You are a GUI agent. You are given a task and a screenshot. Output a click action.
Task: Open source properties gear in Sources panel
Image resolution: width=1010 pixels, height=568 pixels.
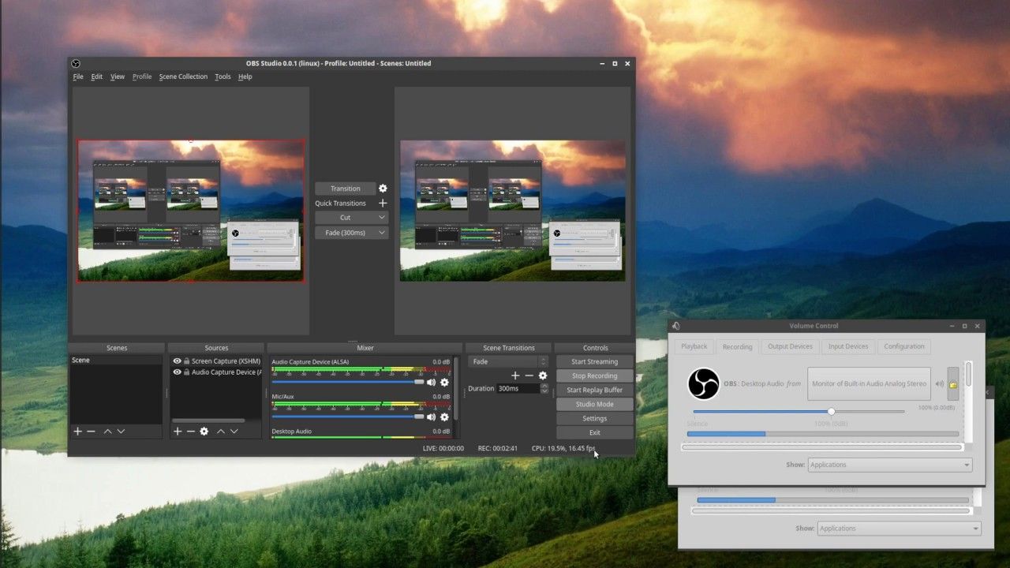(204, 432)
